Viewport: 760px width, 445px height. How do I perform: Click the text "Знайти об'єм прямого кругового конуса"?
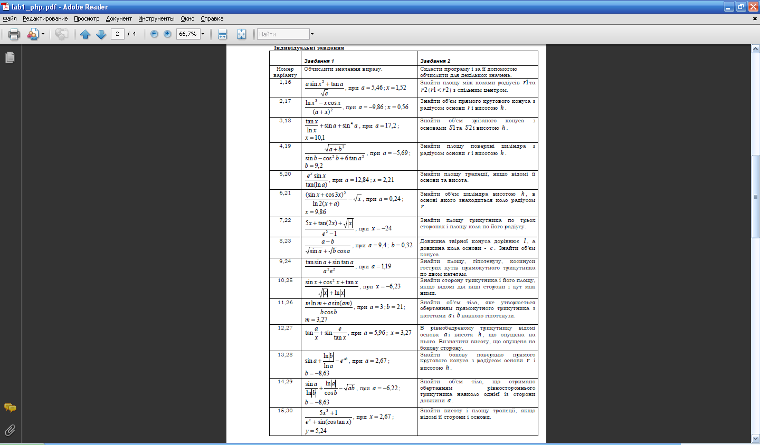click(x=475, y=101)
